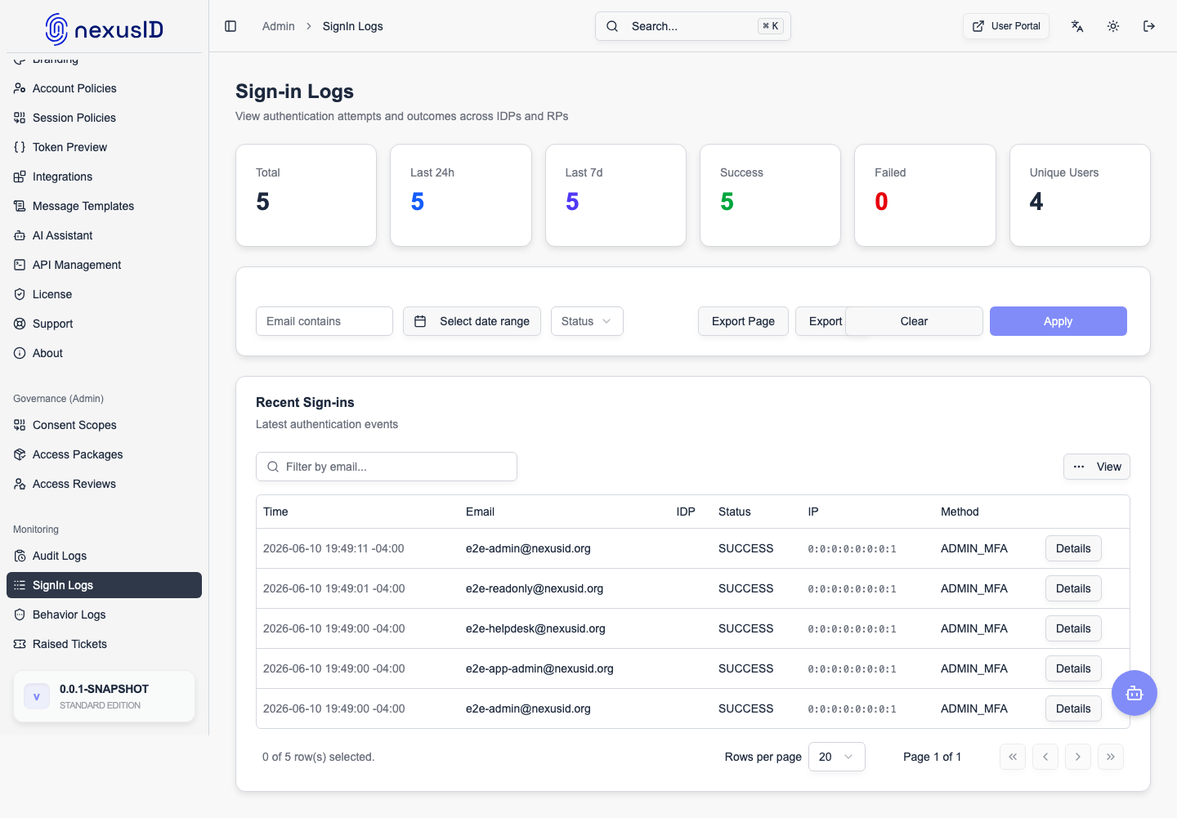
Task: Open the Select date range picker
Action: 472,321
